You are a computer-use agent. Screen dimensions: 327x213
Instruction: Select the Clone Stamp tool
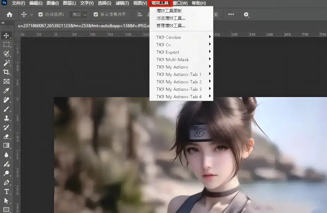6,118
